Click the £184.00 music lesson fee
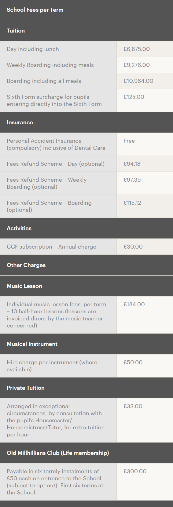This screenshot has height=507, width=173. [x=134, y=304]
